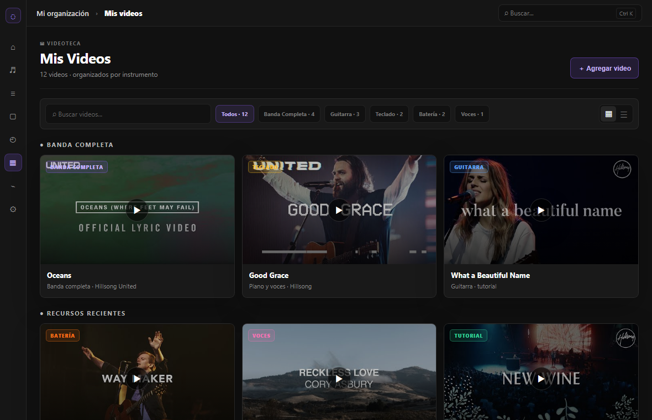Switch to list view

coord(624,114)
